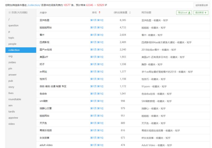Screen dimensions: 212x148
Task: Open rank link in 性技巧 row
Action: click(97, 79)
